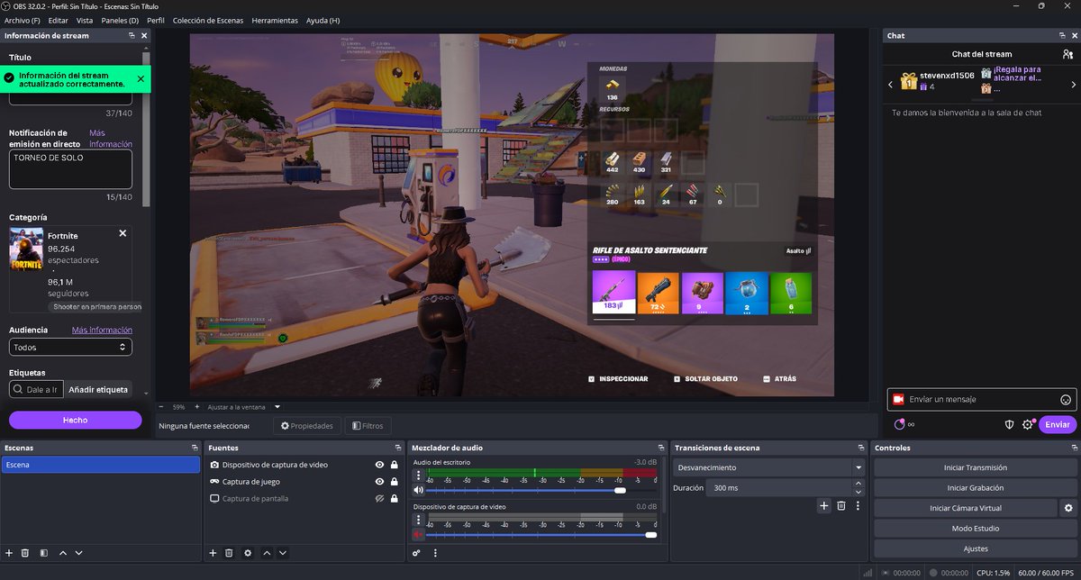This screenshot has height=580, width=1081.
Task: Increase the transition duration with the up arrow
Action: (859, 484)
